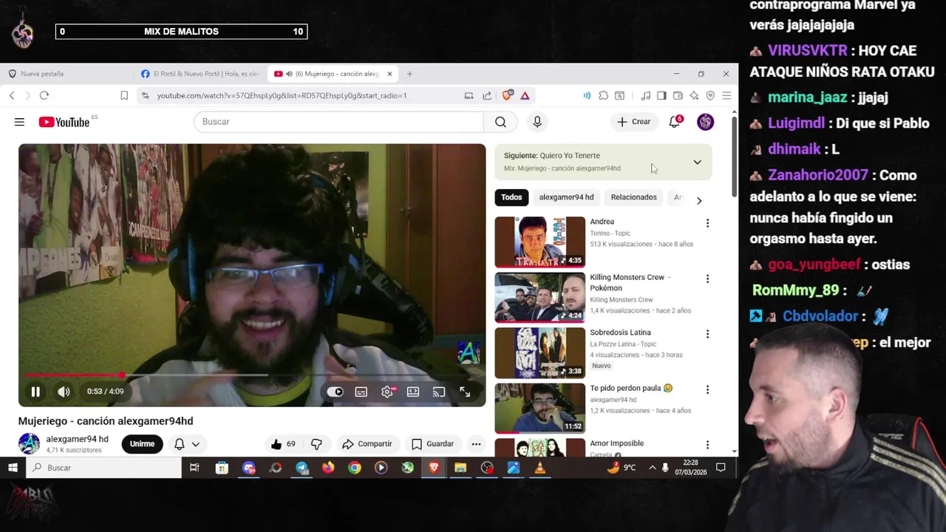Open Killing Monsters Crew Pokémon video title
Viewport: 946px width, 532px height.
630,282
